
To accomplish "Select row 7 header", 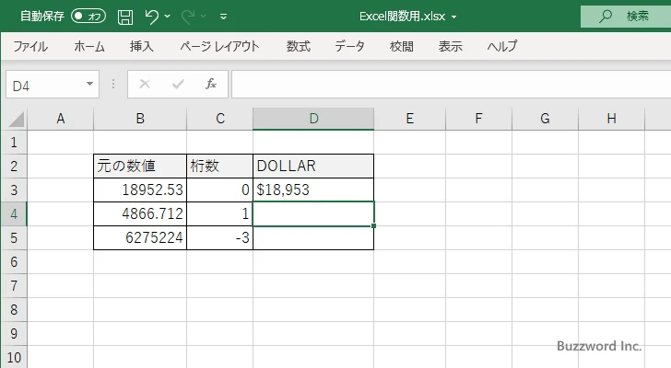I will pos(14,285).
